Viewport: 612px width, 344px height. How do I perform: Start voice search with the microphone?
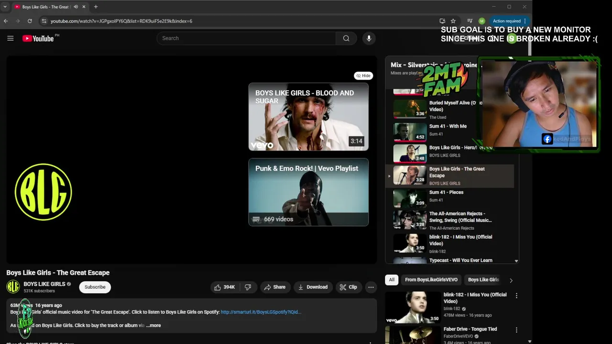[369, 38]
